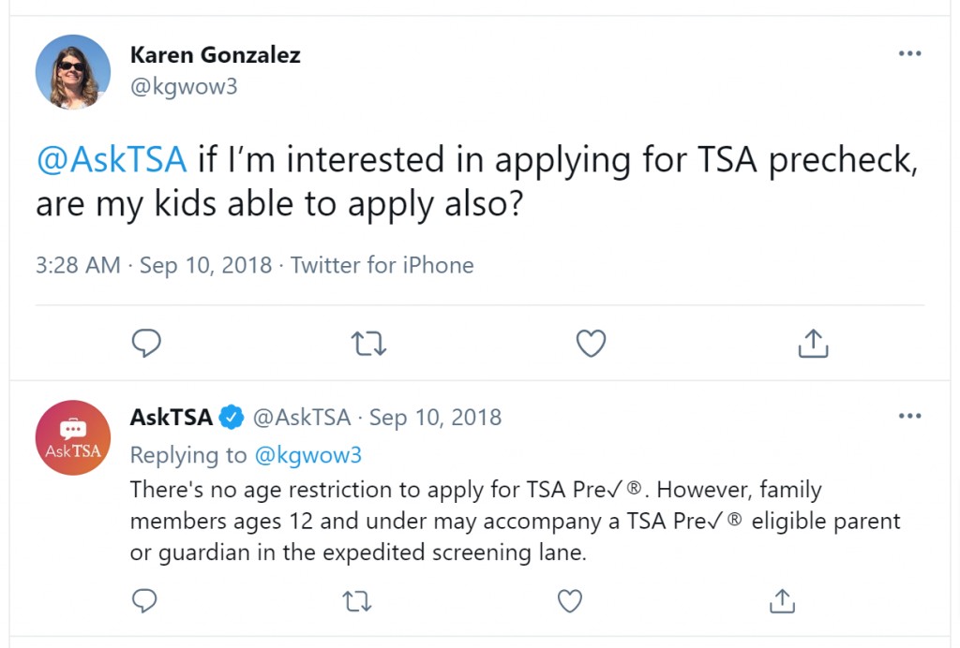
Task: Open the @kgwow3 link in Replying to
Action: coord(307,455)
